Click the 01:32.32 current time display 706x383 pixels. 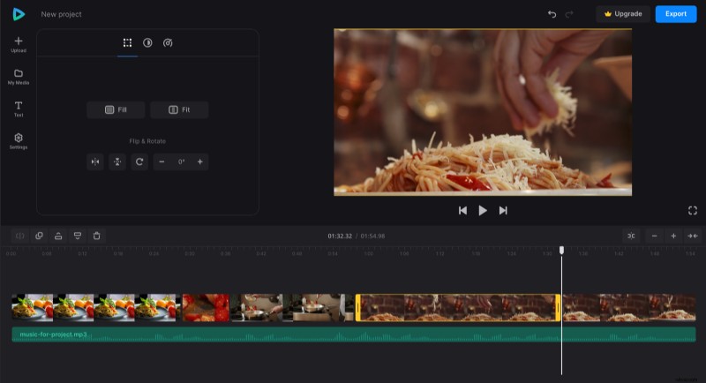tap(340, 236)
